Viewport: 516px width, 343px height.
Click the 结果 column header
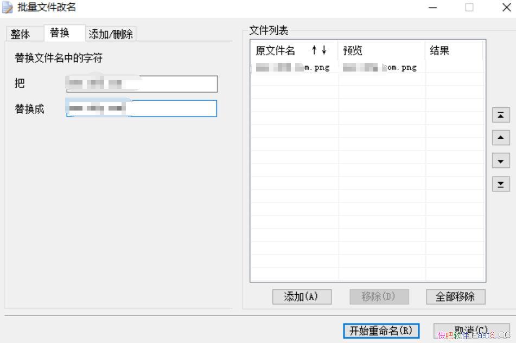(x=454, y=50)
